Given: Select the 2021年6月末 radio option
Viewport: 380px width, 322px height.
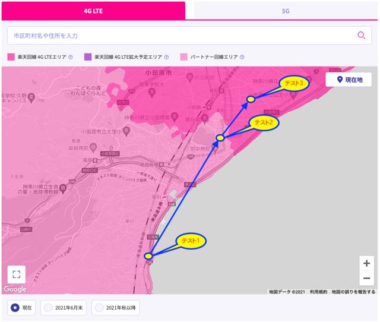Looking at the screenshot, I should [64, 308].
